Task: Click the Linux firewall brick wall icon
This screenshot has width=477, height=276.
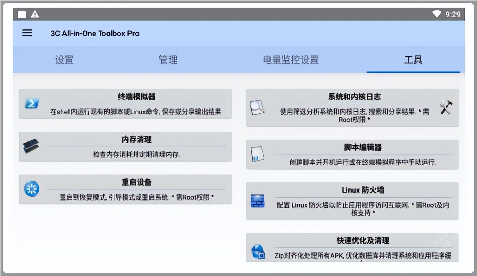Action: [x=258, y=201]
